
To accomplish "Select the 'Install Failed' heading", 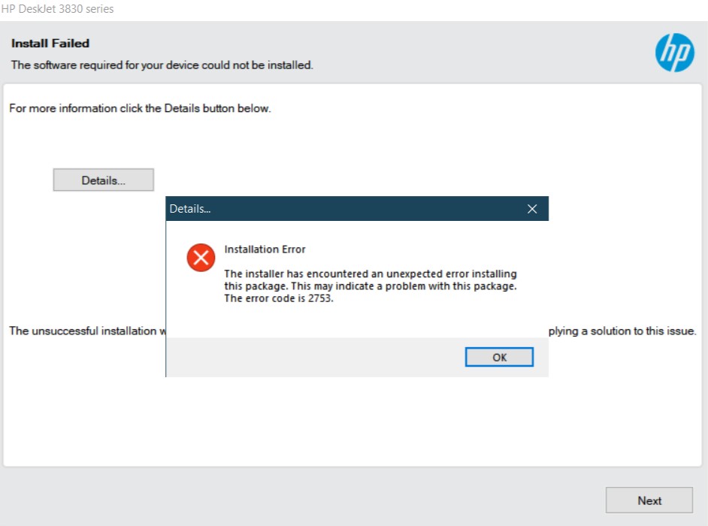I will tap(50, 44).
